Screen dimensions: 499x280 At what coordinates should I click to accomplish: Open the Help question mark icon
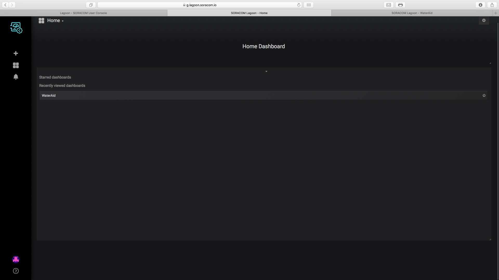click(16, 271)
